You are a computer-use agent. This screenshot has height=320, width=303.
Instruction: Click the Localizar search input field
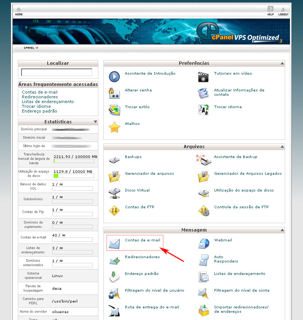[57, 72]
